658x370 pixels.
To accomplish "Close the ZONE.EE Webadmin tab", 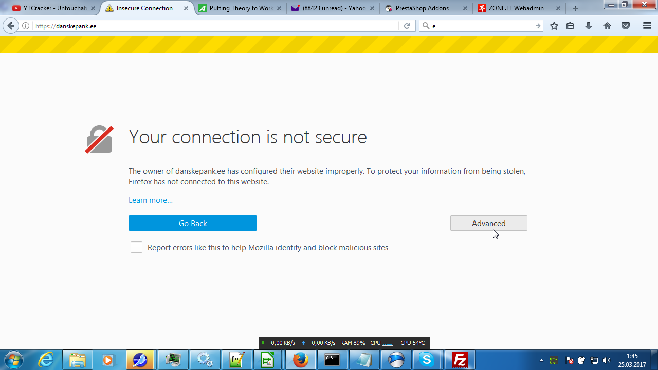I will point(558,8).
